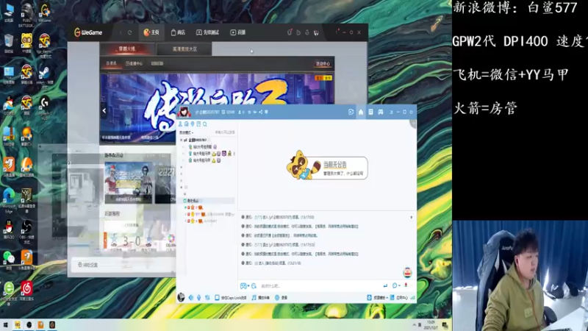Click the person icon in YY sidebar toolbar

(x=180, y=124)
